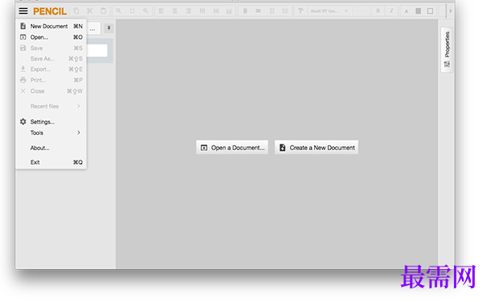Click the Align top edges icon
The width and height of the screenshot is (491, 302).
[202, 11]
